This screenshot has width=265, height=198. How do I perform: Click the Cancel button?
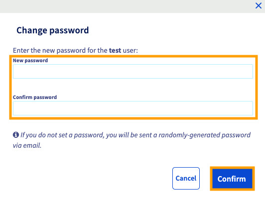point(186,178)
